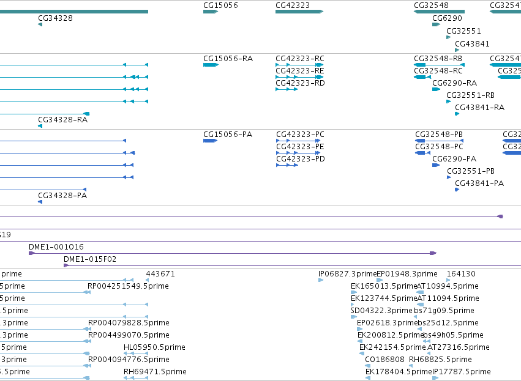Select EST bs25d12.5prime
This screenshot has width=521, height=381.
[x=448, y=324]
